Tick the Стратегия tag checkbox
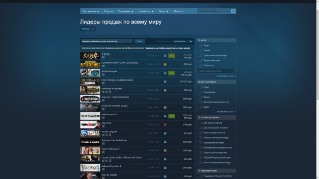The height and width of the screenshot is (179, 319). [x=200, y=65]
